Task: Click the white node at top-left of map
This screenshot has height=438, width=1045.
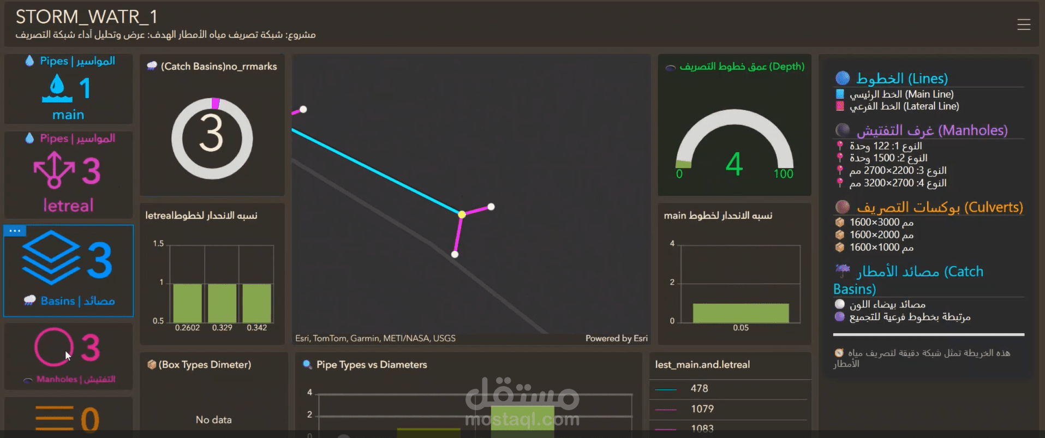Action: (303, 109)
